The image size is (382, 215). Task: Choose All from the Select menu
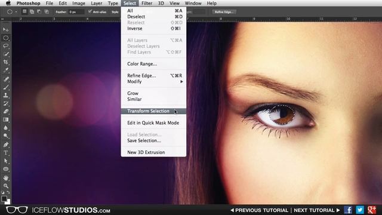click(x=153, y=11)
